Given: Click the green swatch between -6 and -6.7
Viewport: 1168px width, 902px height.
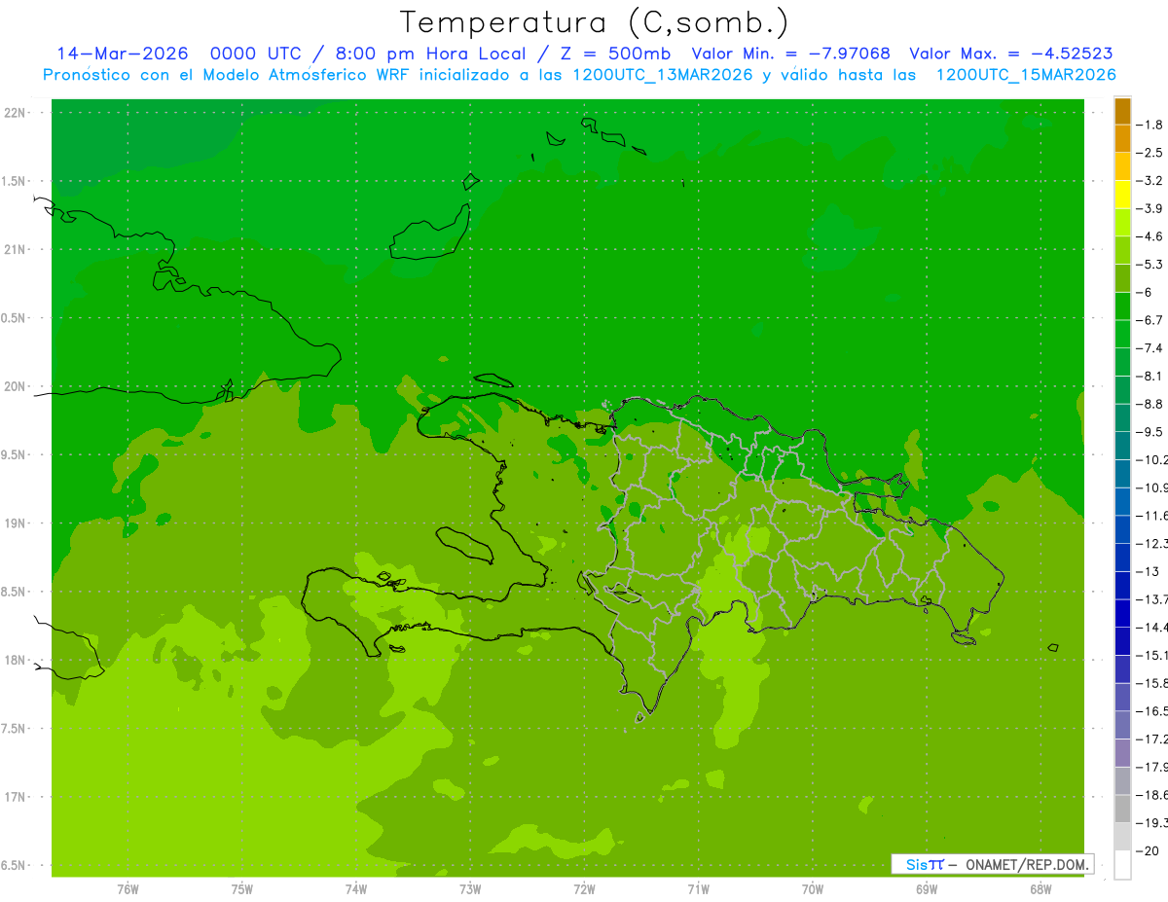Looking at the screenshot, I should 1122,306.
